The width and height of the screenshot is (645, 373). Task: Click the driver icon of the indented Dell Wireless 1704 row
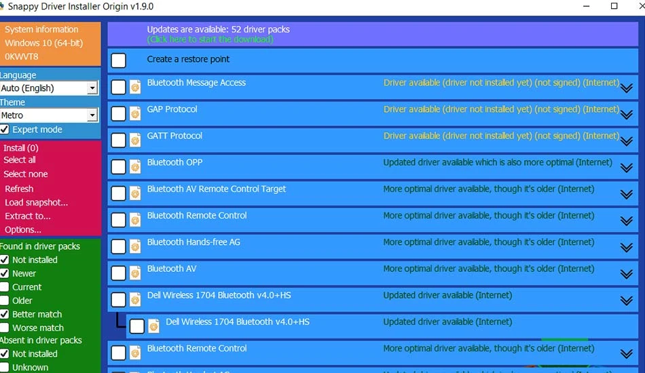pos(154,327)
